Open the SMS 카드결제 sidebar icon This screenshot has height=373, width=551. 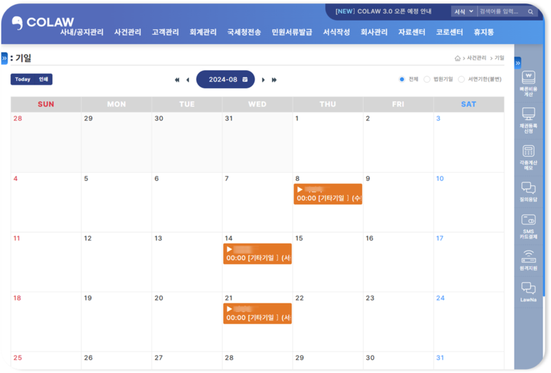[x=528, y=226]
